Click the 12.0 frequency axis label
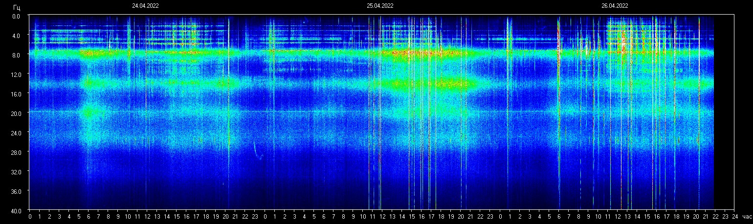753x224 pixels. click(x=15, y=75)
